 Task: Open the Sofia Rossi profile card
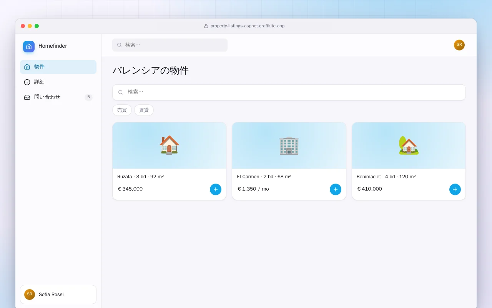coord(58,295)
